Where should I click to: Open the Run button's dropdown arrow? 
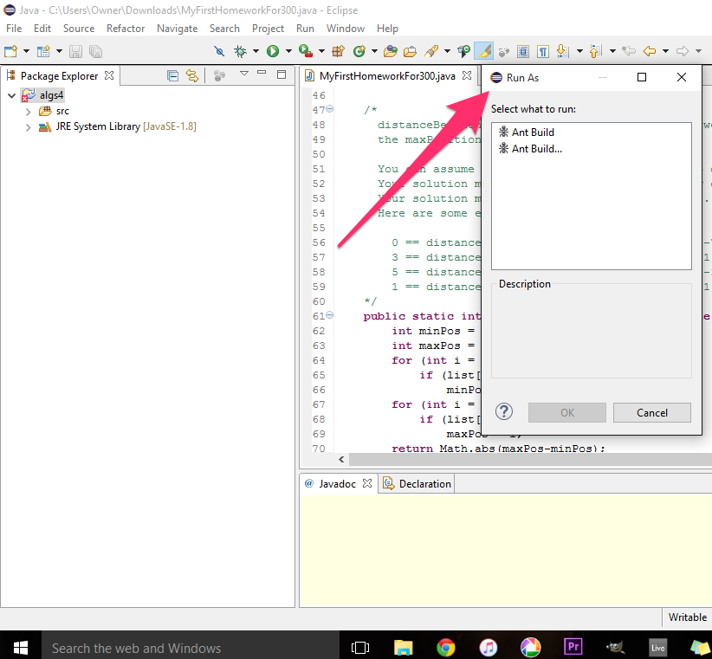pyautogui.click(x=288, y=51)
